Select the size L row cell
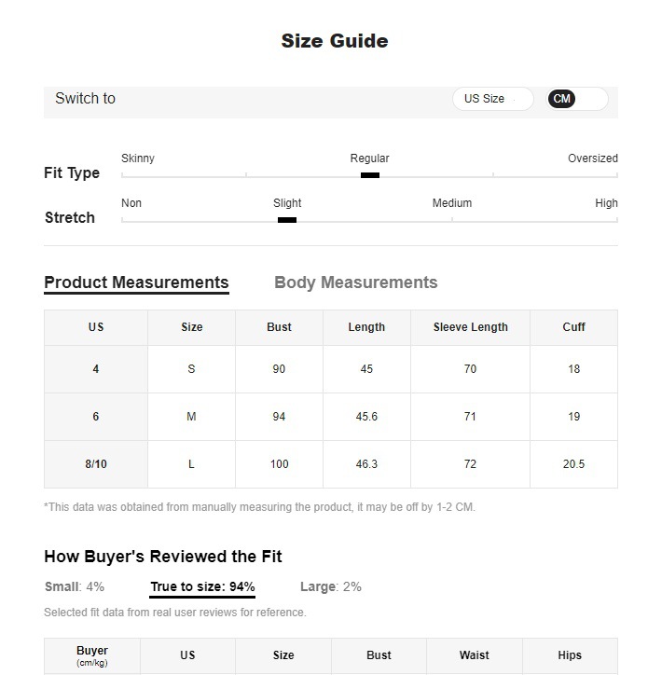Viewport: 648px width, 675px height. 191,464
